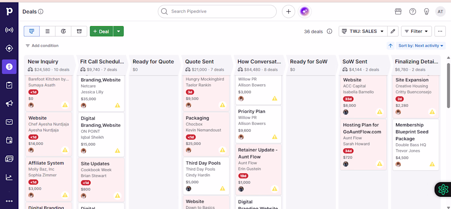
Task: Open the target focus icon in sidebar
Action: 9,49
